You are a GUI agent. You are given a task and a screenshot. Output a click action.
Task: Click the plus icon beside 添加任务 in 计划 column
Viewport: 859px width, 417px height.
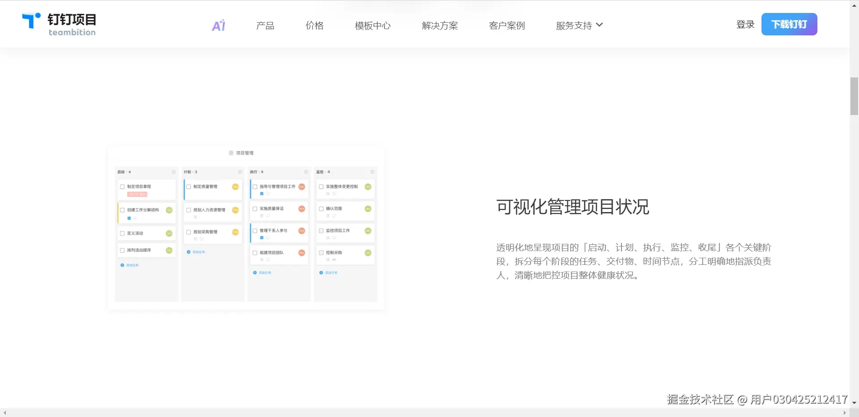point(188,252)
